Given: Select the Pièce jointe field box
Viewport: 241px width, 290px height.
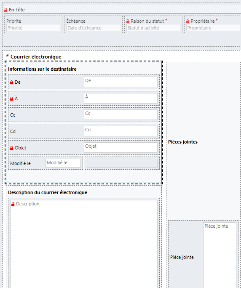Looking at the screenshot, I should click(x=220, y=255).
